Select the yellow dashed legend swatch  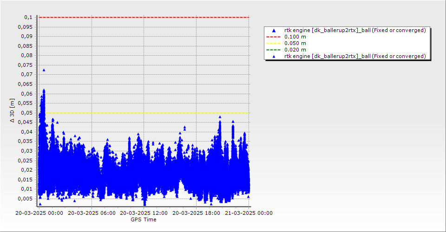pyautogui.click(x=273, y=44)
